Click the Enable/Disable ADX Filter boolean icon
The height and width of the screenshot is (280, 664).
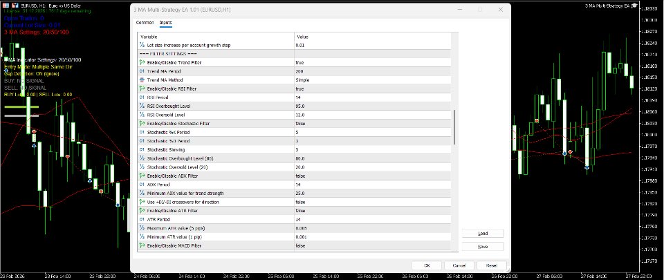[142, 176]
